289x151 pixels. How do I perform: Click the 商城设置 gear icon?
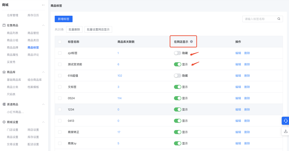coord(4,122)
